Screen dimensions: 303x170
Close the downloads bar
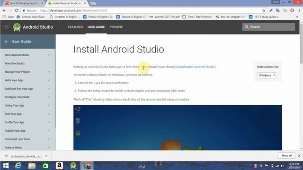click(299, 155)
